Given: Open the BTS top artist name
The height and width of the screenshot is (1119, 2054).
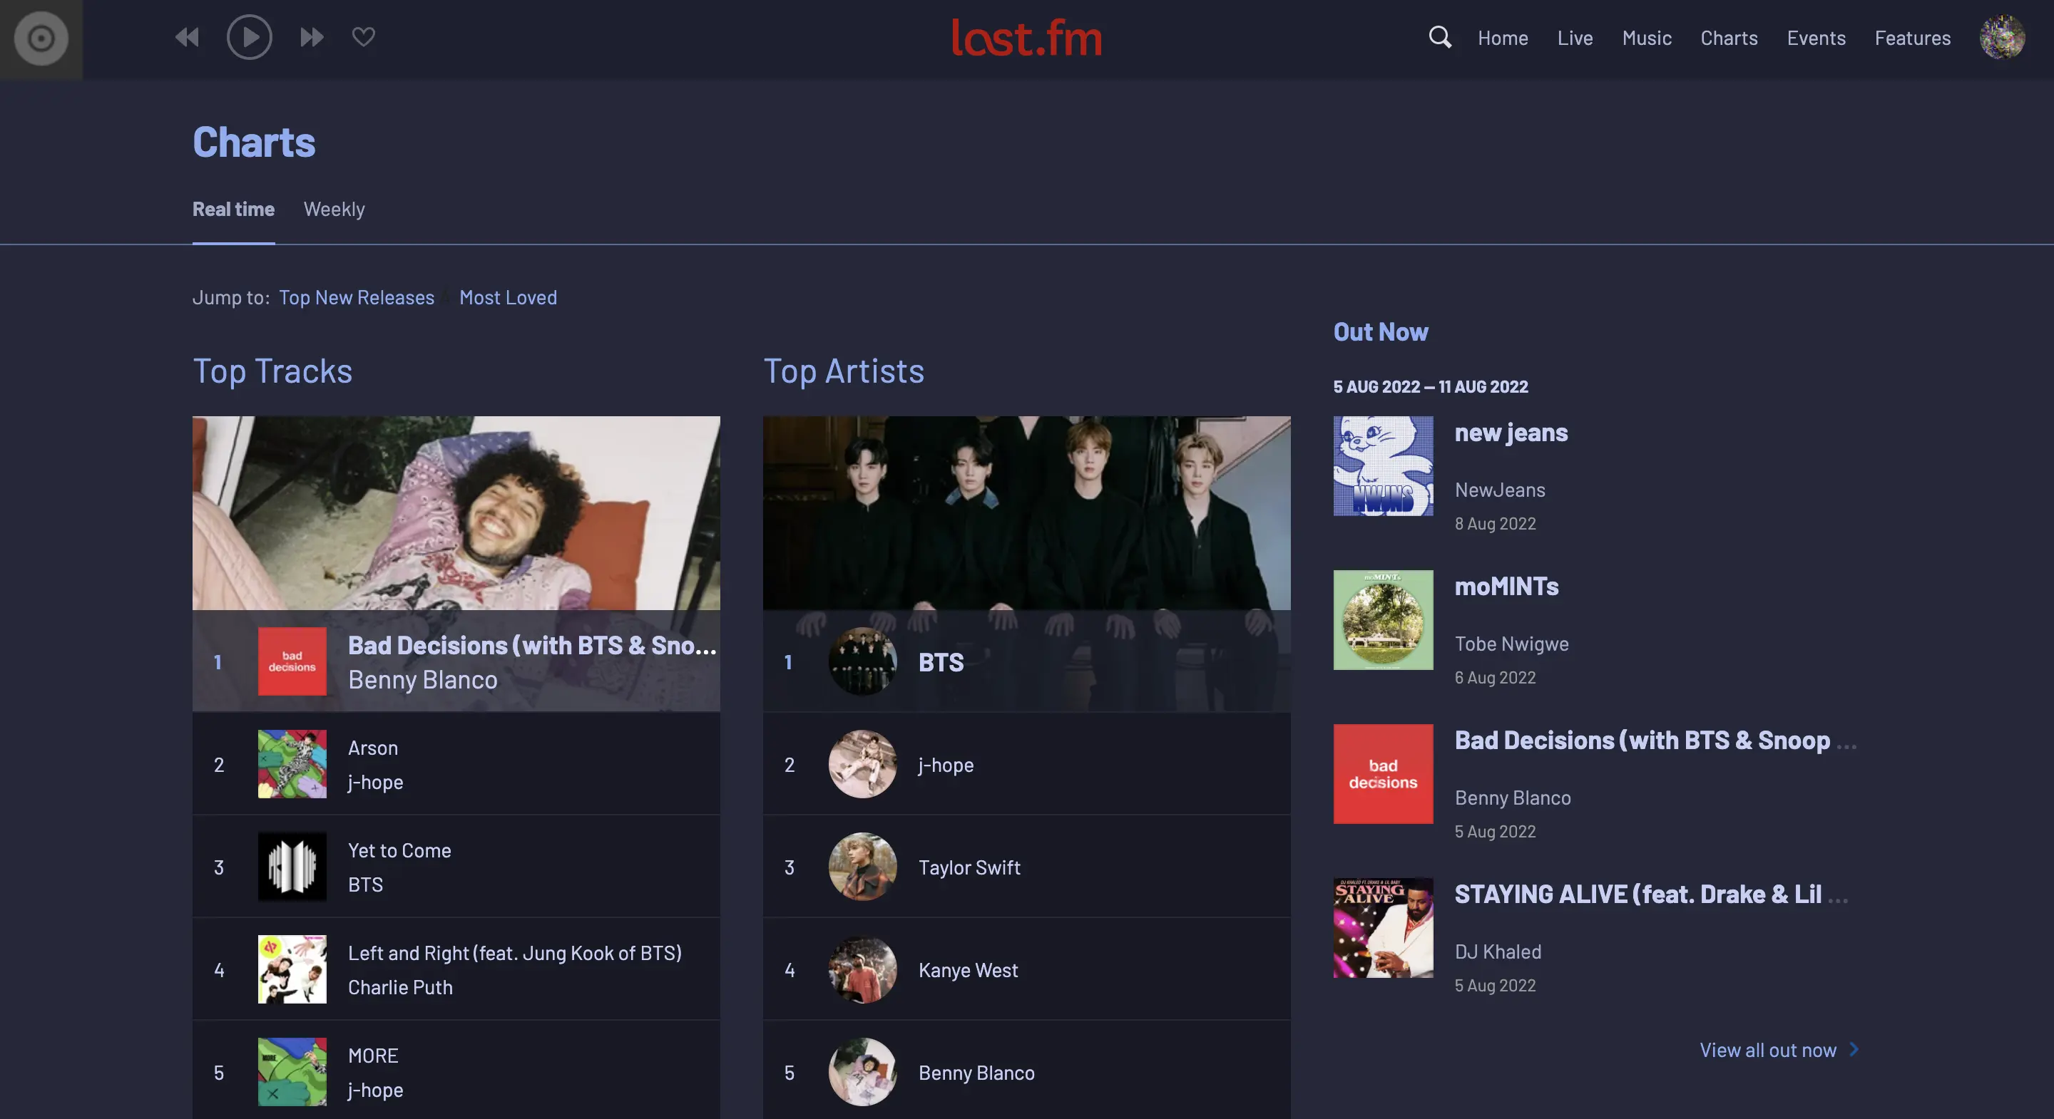Looking at the screenshot, I should [x=941, y=661].
